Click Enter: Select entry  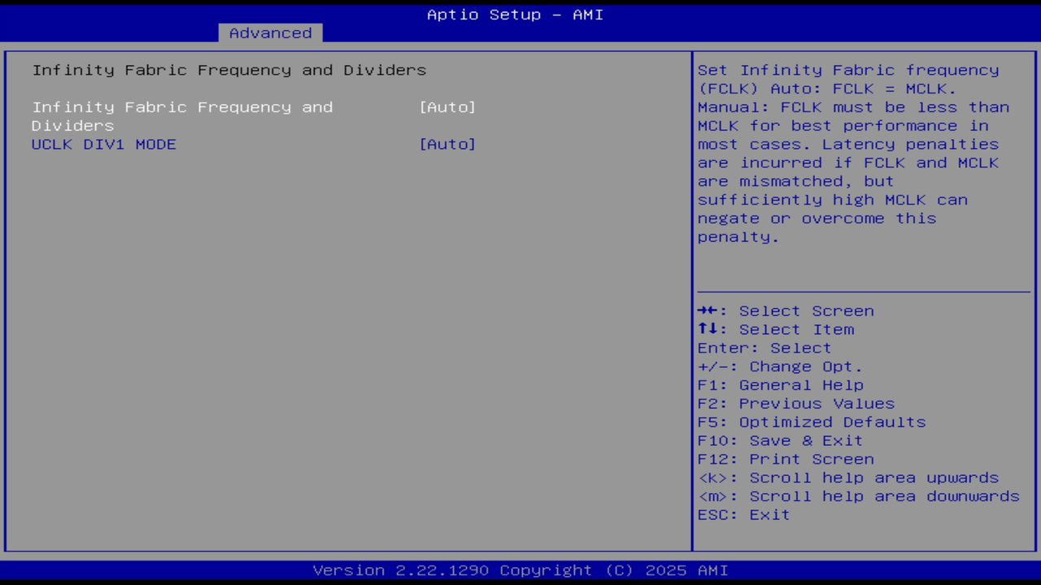click(764, 348)
